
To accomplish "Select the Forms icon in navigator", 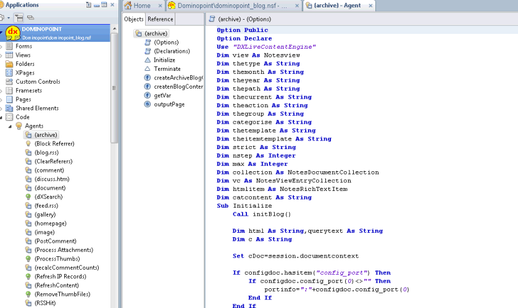I will click(9, 46).
